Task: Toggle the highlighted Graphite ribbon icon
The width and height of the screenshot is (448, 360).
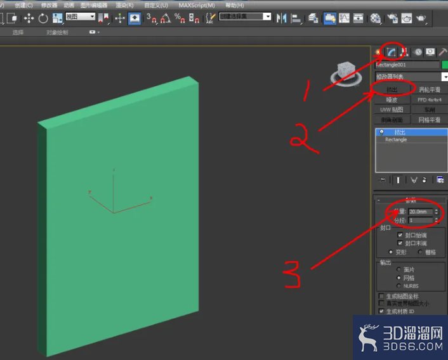Action: point(329,18)
